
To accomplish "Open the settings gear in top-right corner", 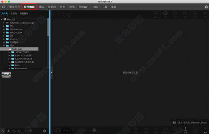I will [206, 7].
